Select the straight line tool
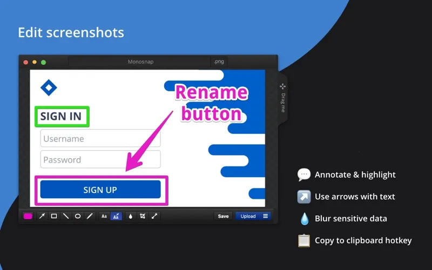432x270 pixels. click(x=66, y=217)
